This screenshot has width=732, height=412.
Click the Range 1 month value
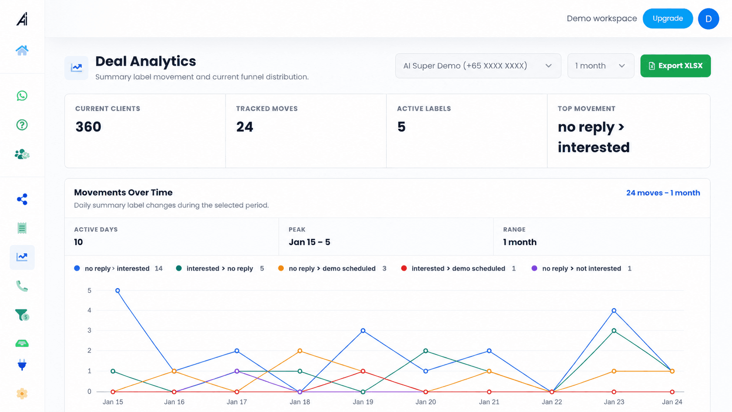click(x=520, y=242)
